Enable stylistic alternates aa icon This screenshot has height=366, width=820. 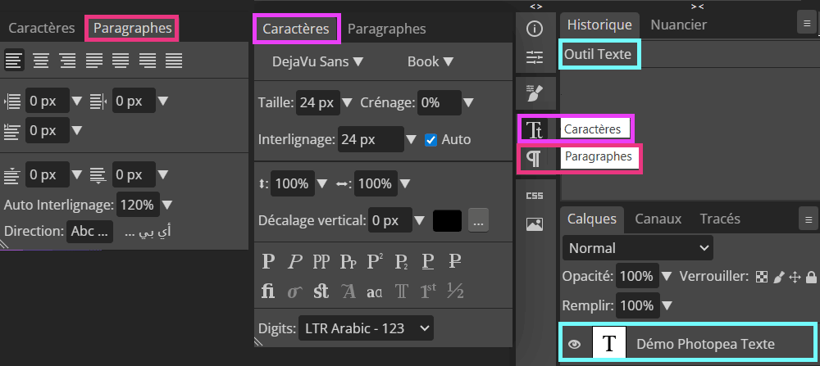(375, 291)
